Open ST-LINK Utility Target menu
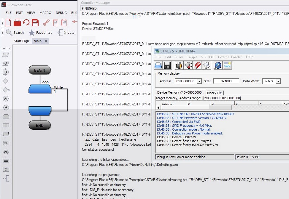 pyautogui.click(x=192, y=57)
